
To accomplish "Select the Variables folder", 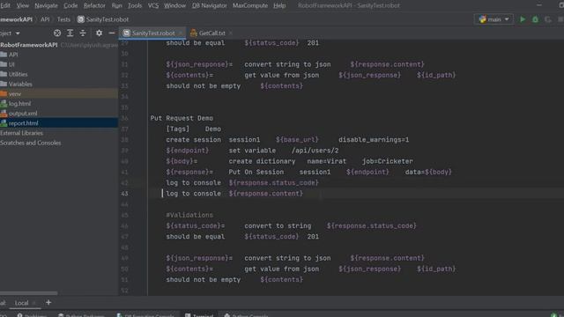I will coord(20,84).
